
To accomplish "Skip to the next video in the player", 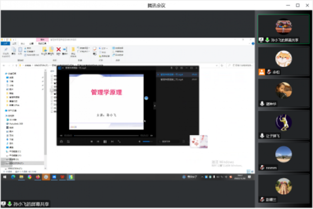I will 112,142.
